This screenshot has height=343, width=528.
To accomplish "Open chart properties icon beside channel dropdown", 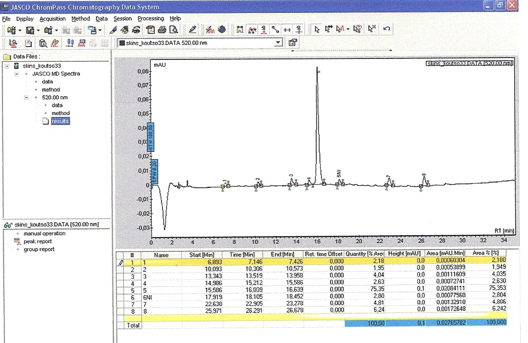I will click(x=293, y=43).
